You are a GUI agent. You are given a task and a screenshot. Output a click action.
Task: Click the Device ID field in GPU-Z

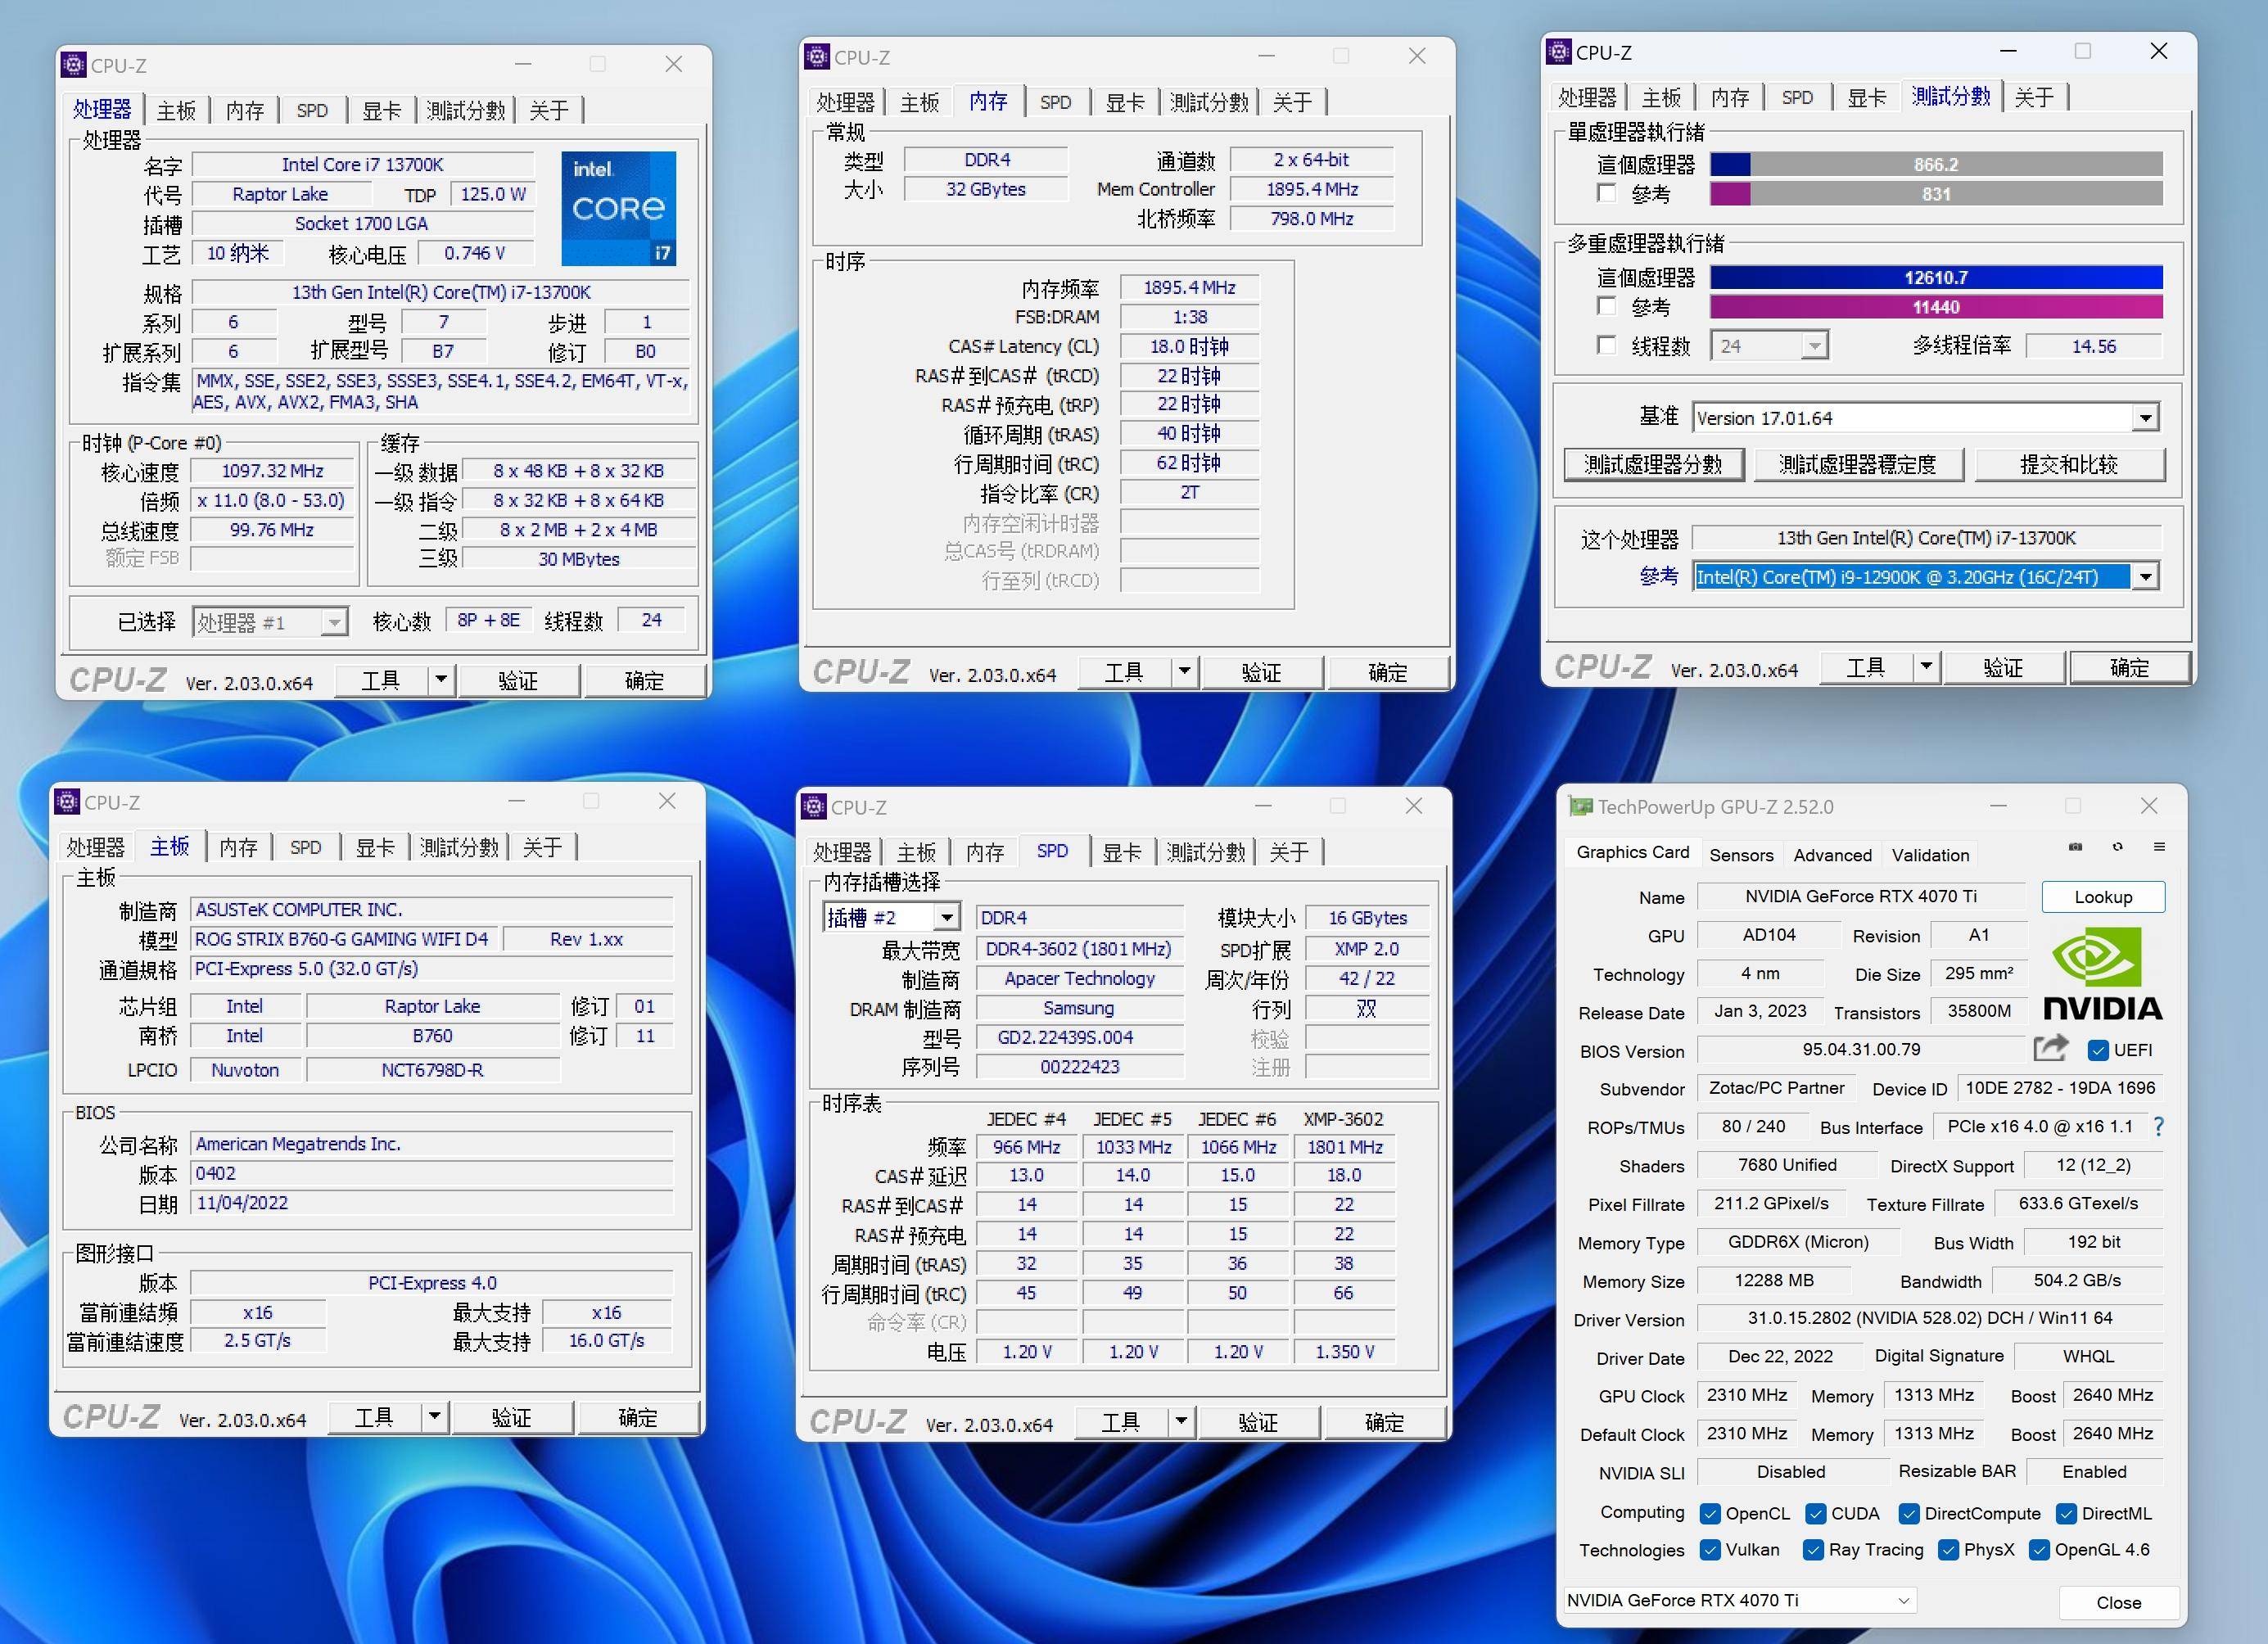tap(2060, 1088)
